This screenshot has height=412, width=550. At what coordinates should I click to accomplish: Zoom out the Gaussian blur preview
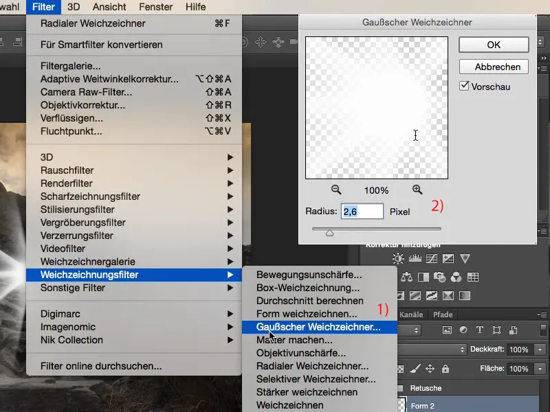336,190
